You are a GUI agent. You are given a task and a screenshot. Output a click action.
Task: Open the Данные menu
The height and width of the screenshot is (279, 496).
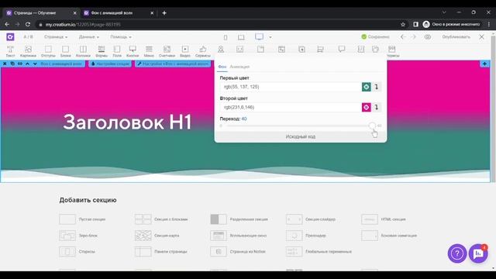89,37
